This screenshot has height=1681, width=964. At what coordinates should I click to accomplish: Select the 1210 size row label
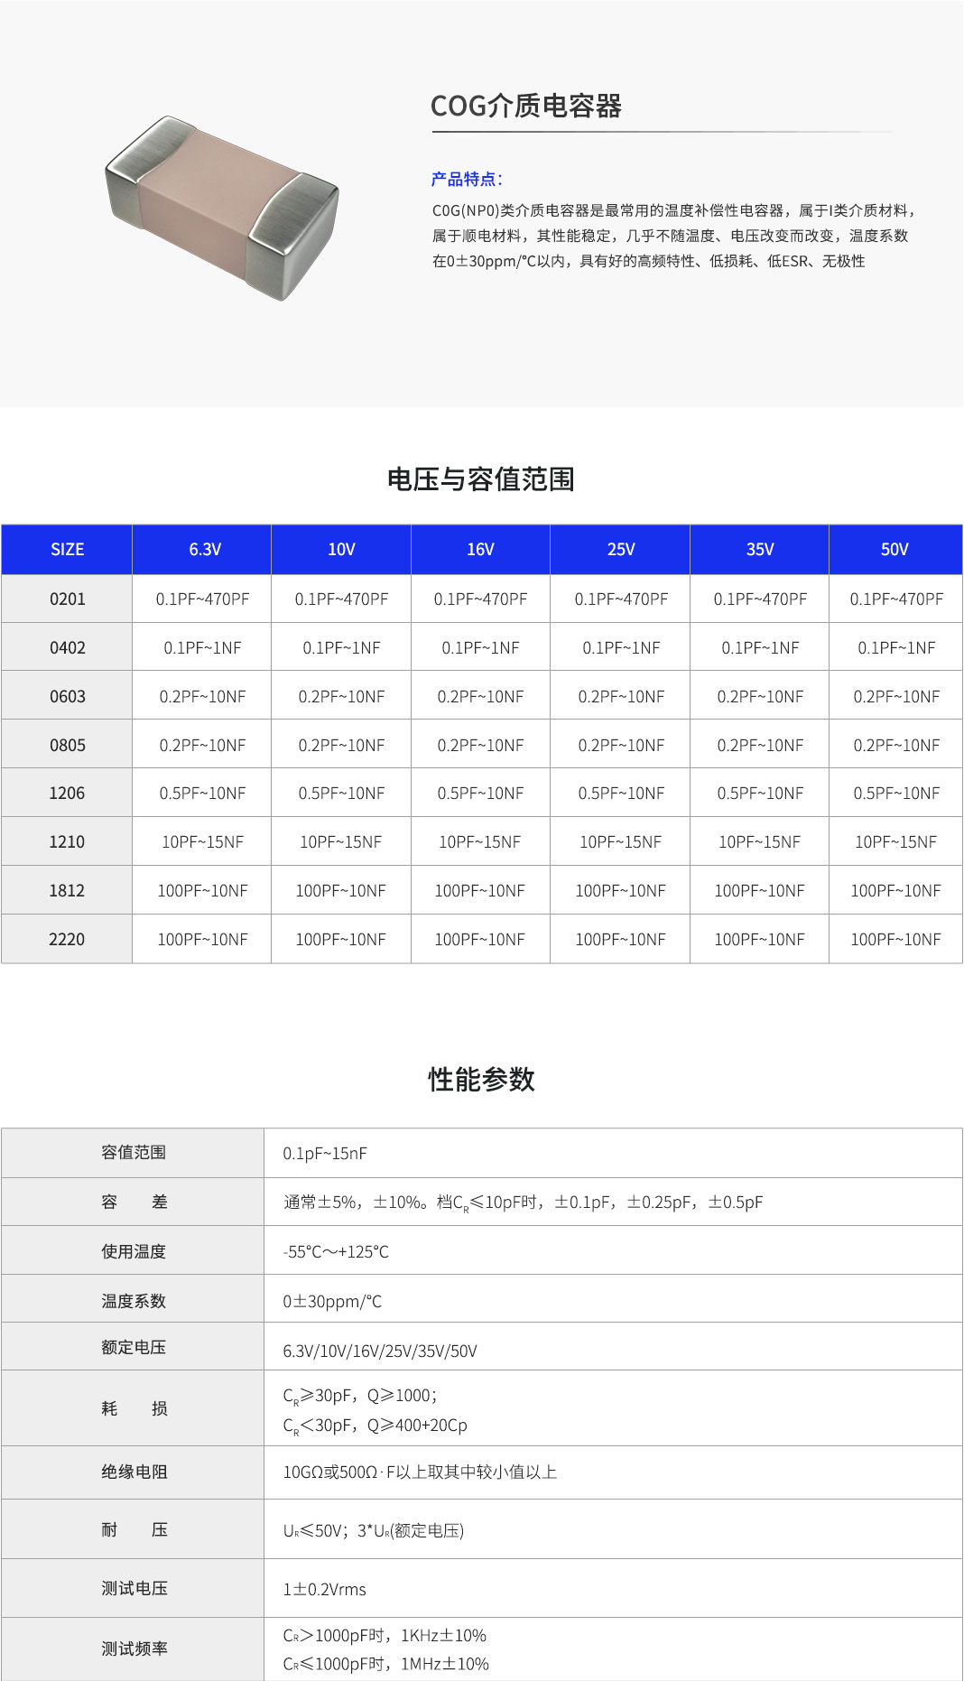(x=67, y=841)
